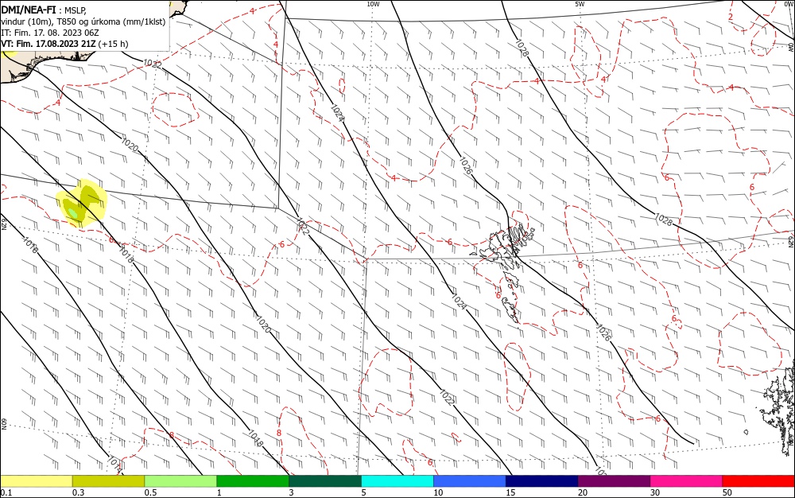Image resolution: width=795 pixels, height=498 pixels.
Task: Click the "1016" isobar label
Action: point(30,245)
